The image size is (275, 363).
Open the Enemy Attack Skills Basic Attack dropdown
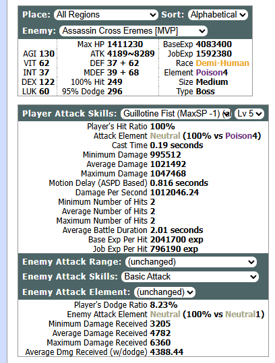(190, 277)
